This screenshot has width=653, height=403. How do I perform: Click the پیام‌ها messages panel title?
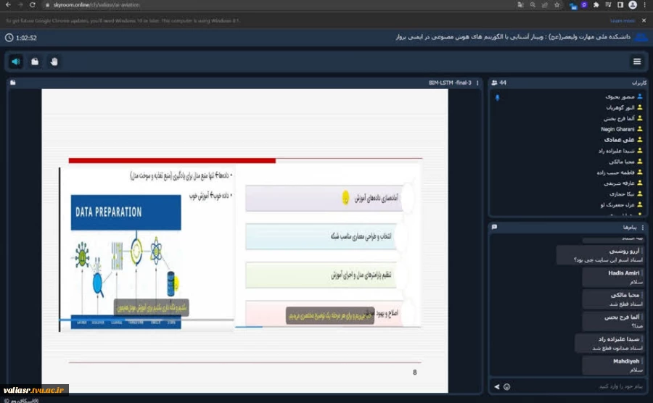point(630,227)
